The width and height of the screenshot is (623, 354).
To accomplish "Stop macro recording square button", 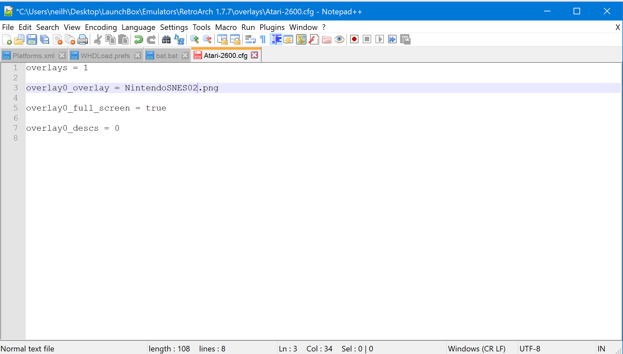I will coord(367,39).
